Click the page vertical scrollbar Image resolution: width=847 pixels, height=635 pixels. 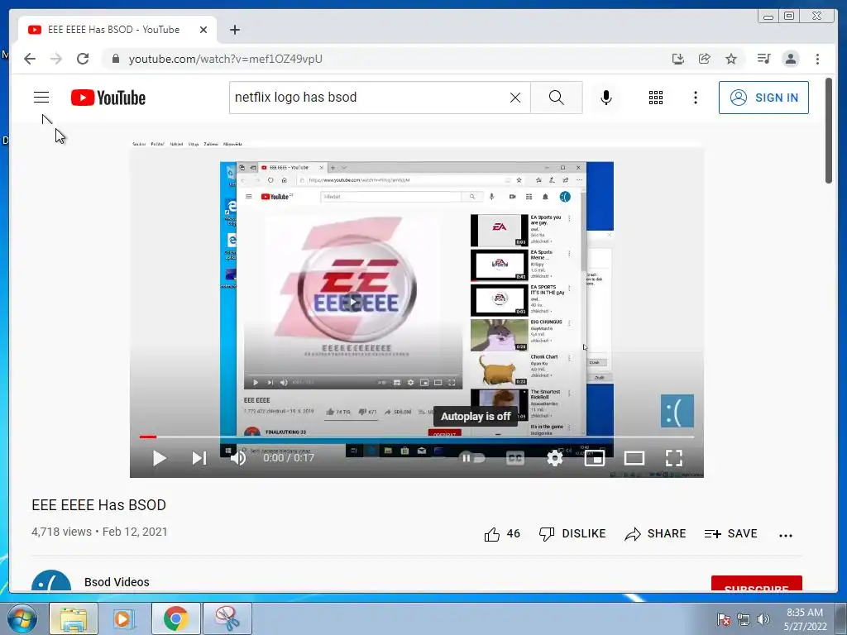point(829,131)
